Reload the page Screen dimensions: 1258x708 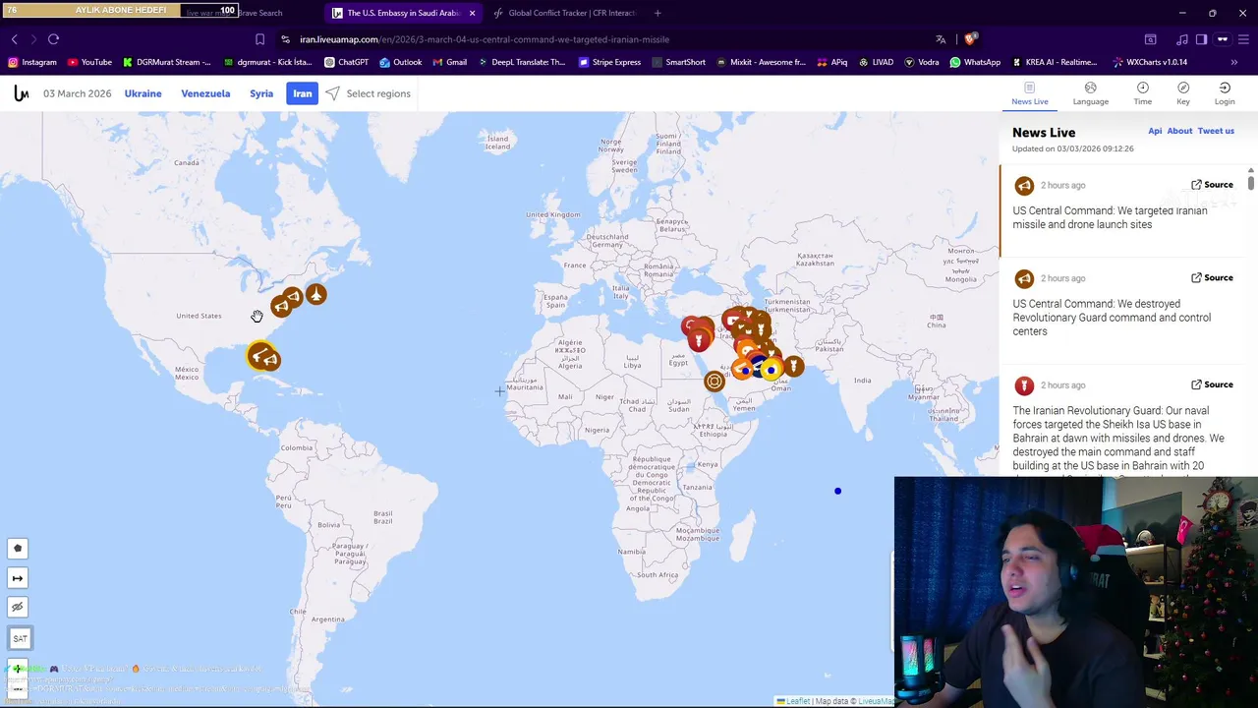53,39
